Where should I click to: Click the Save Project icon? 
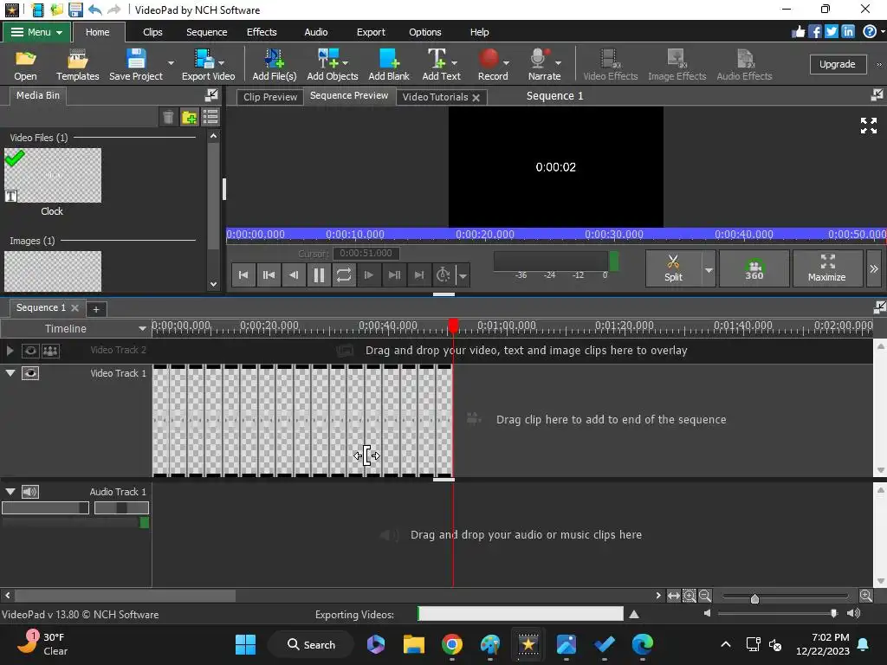(136, 64)
